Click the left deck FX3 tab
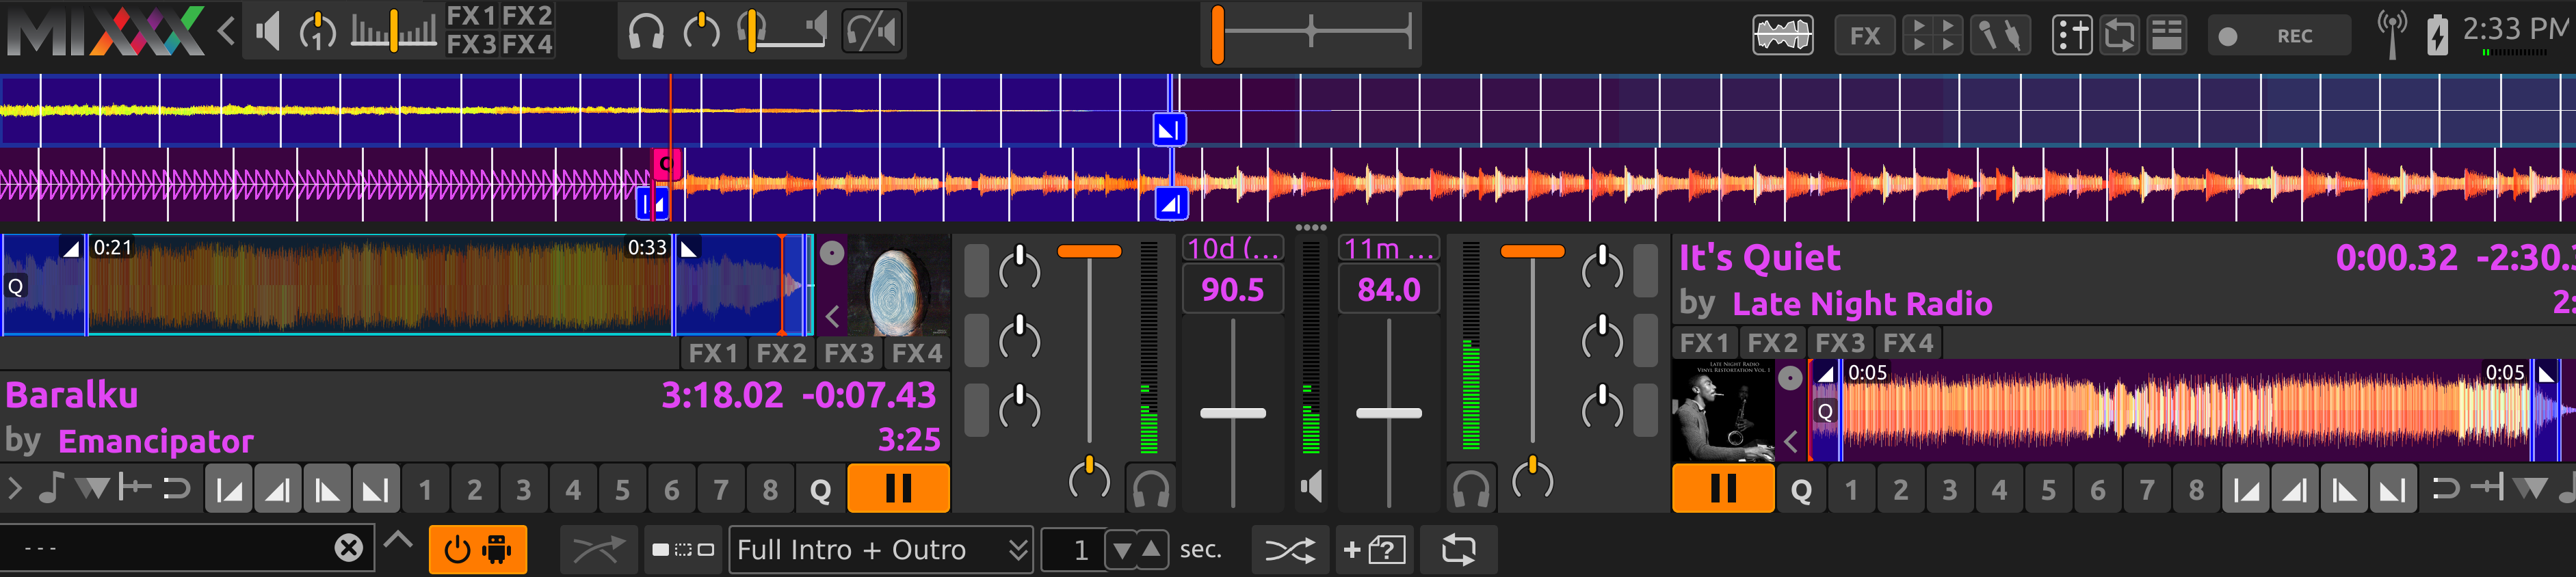 tap(848, 353)
